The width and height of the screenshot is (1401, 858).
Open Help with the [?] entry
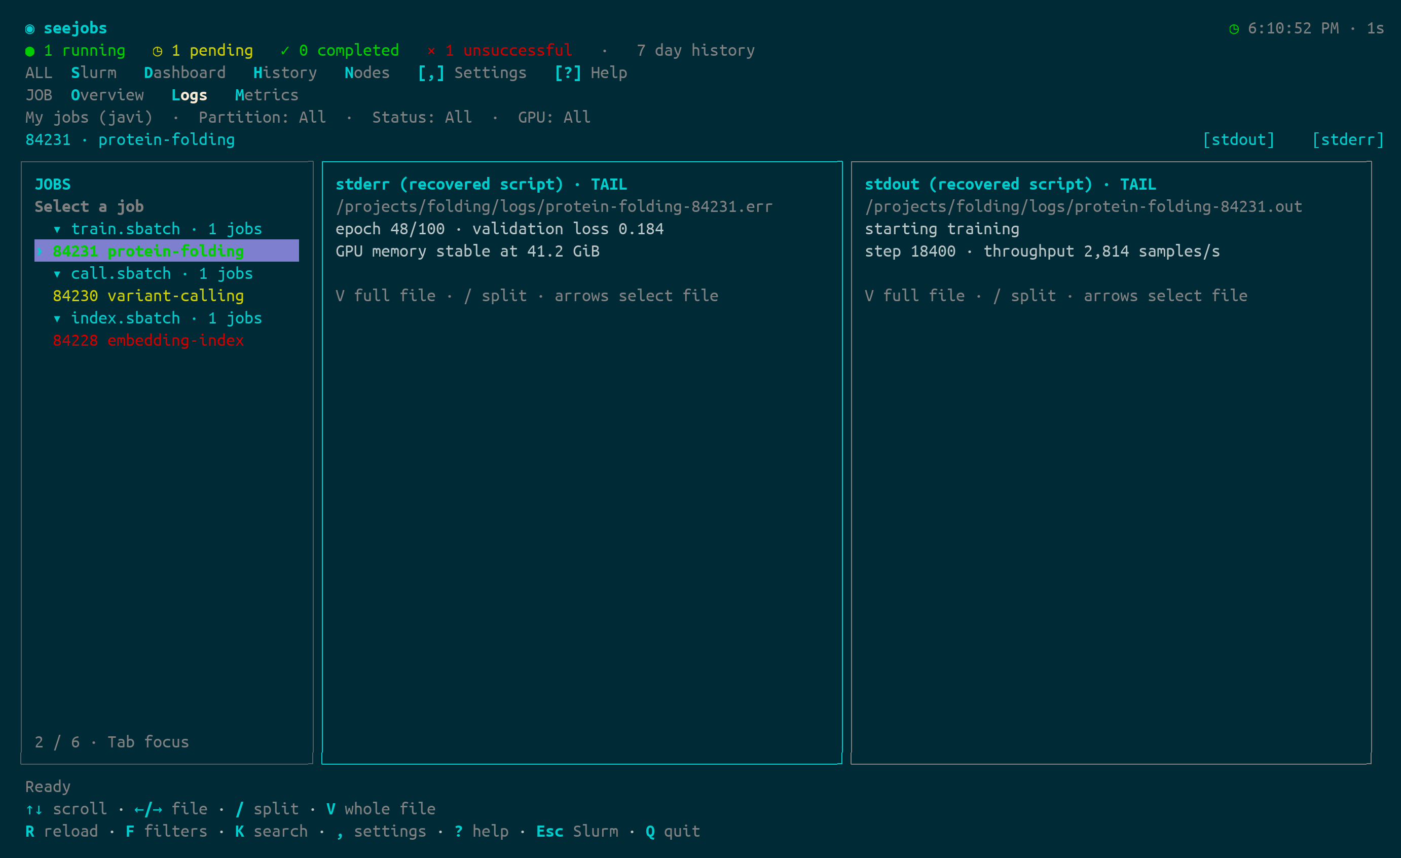point(591,73)
